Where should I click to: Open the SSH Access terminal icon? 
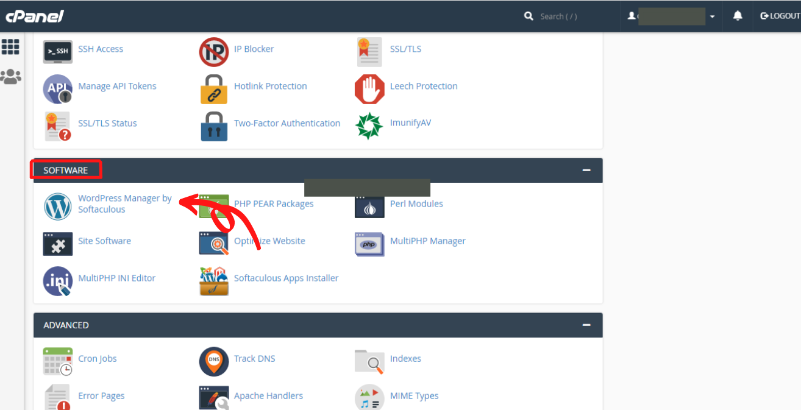[x=58, y=51]
